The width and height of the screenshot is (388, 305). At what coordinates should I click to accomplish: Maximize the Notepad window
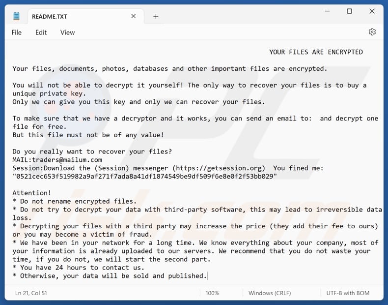click(x=349, y=11)
